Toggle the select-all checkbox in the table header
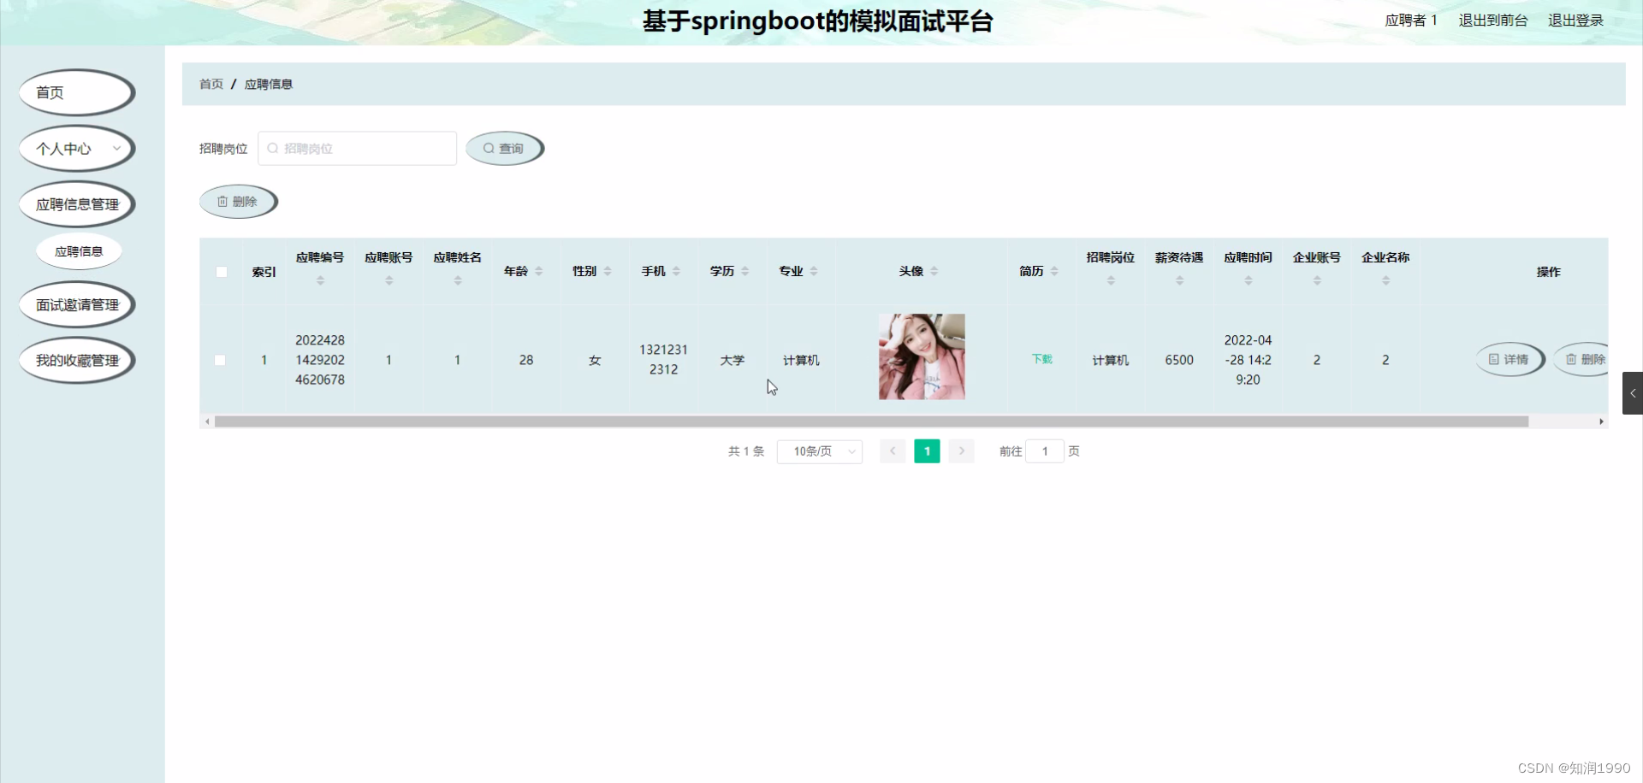The width and height of the screenshot is (1643, 783). pos(221,271)
